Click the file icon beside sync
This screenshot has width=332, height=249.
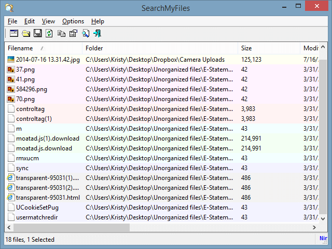click(x=11, y=168)
